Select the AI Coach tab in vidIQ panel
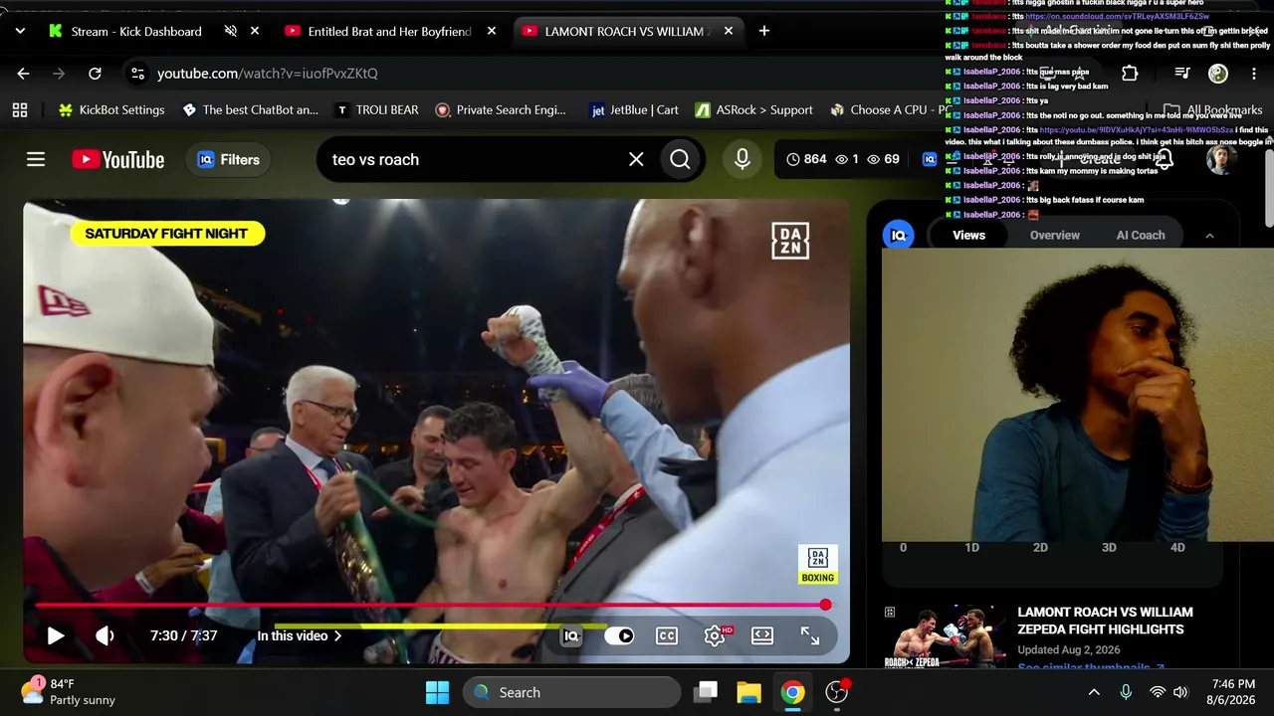The image size is (1274, 716). 1141,236
